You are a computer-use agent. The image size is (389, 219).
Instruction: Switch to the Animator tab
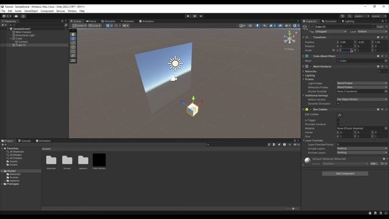pyautogui.click(x=127, y=21)
